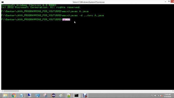Open the blue notepad-style taskbar icon
Screen dimensions: 174x98
tap(21, 95)
